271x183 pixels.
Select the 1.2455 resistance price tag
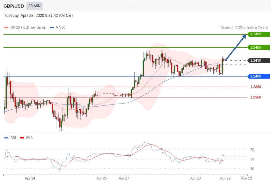(x=259, y=47)
